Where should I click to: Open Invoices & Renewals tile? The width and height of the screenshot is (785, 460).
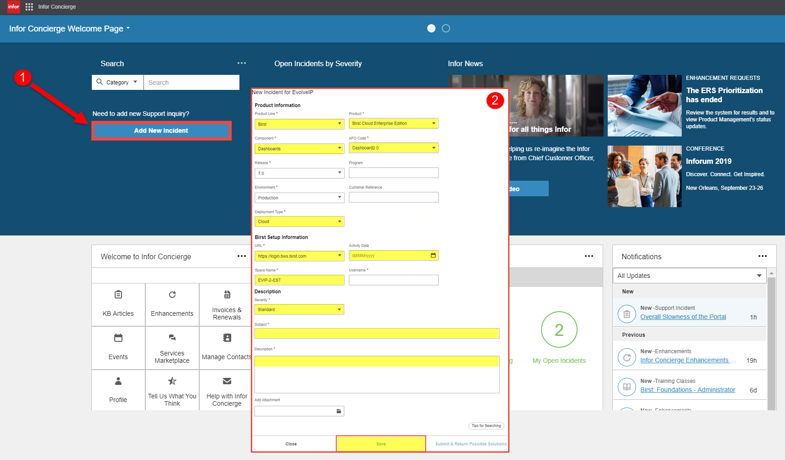(x=227, y=304)
